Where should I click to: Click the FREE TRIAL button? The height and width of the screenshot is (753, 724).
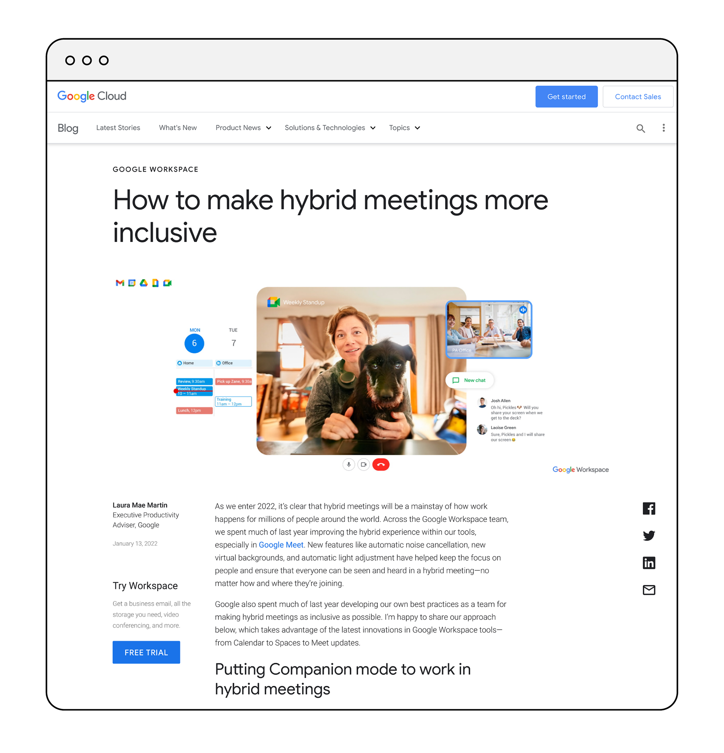146,652
